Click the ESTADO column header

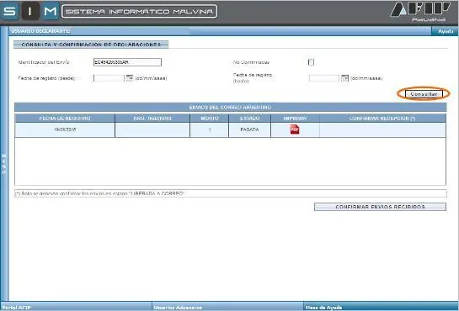click(249, 119)
